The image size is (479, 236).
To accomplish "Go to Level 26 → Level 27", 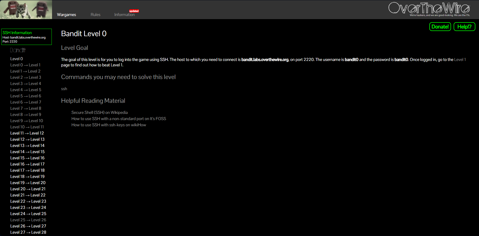I will point(28,226).
